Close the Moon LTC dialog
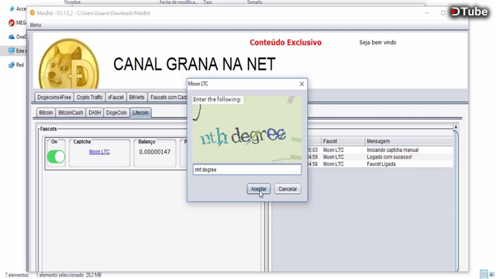Screen dimensions: 496x279 301,84
